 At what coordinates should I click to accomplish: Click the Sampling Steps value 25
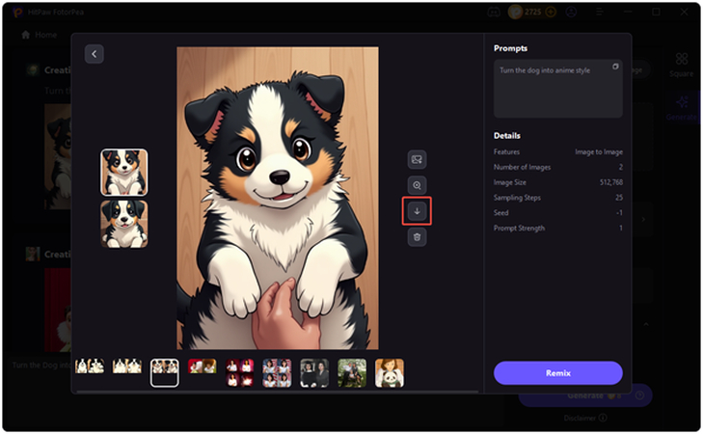(x=619, y=198)
